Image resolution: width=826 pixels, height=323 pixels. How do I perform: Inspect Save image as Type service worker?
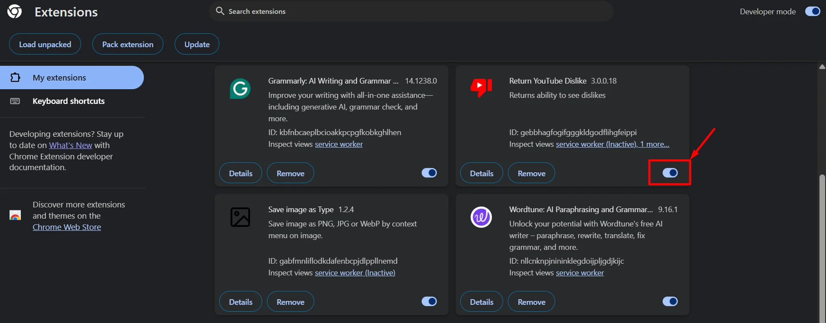355,273
